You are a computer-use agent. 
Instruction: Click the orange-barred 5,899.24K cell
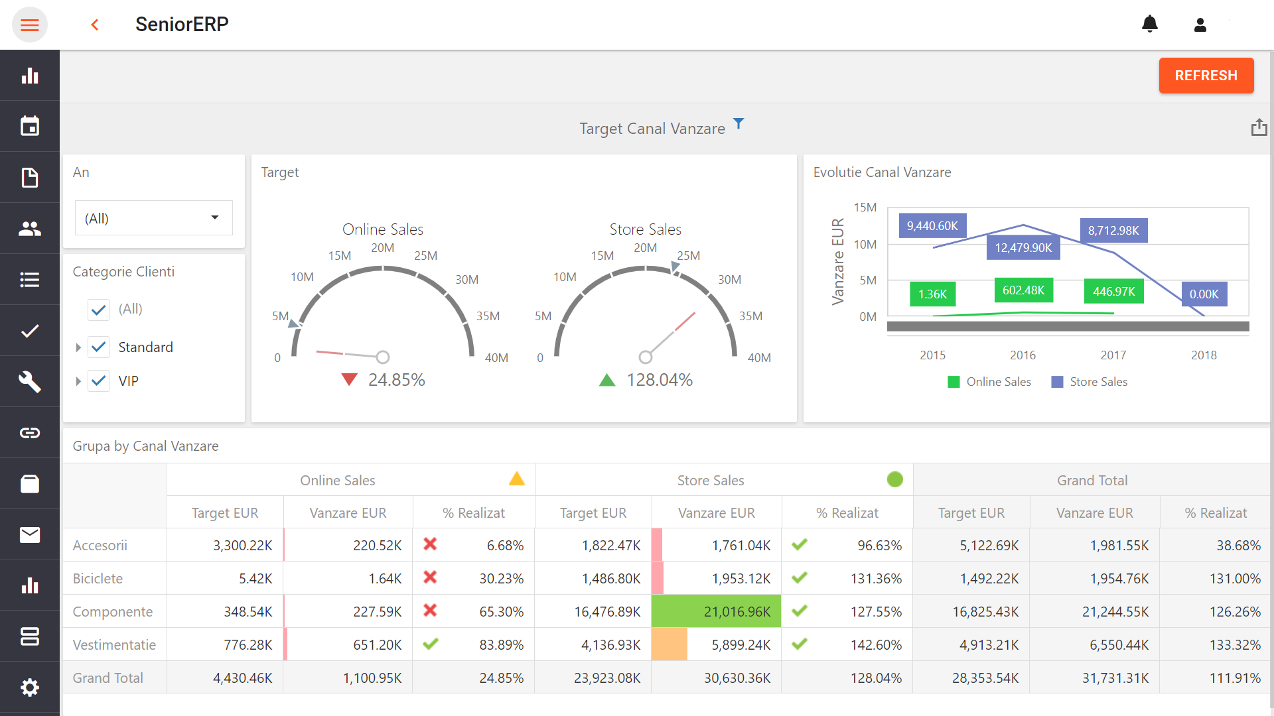717,644
